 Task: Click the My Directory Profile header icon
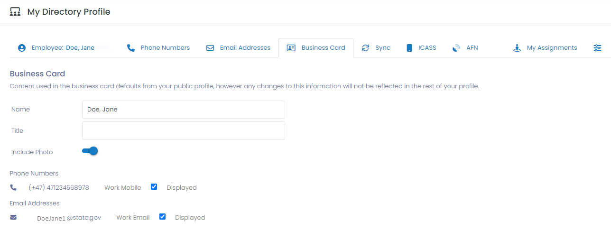pyautogui.click(x=15, y=12)
